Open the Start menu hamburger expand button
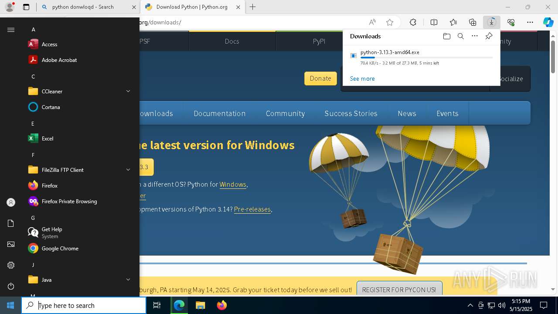 click(x=11, y=30)
